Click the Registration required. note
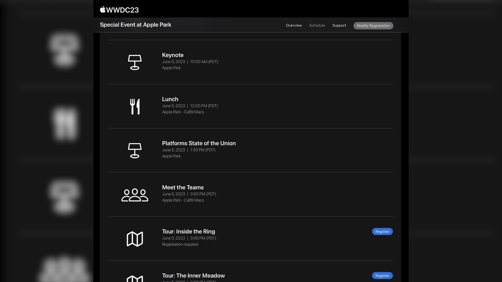The width and height of the screenshot is (502, 282). (180, 244)
